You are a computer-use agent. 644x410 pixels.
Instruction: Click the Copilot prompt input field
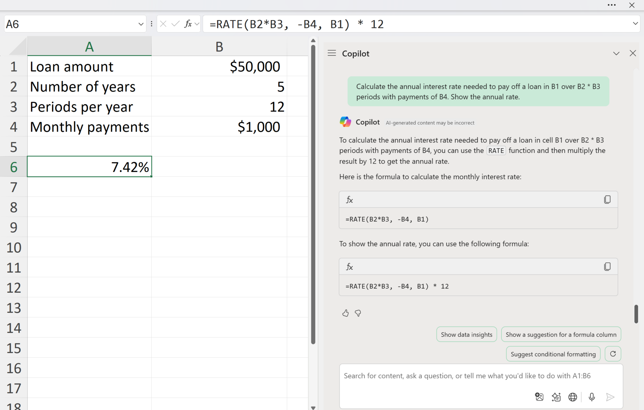point(467,376)
